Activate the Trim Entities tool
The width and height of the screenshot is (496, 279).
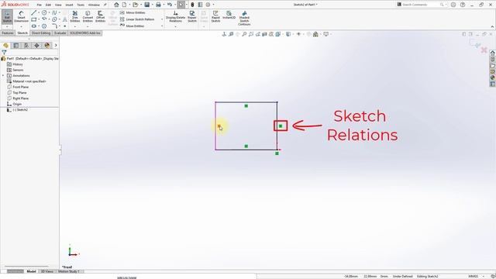click(x=75, y=17)
